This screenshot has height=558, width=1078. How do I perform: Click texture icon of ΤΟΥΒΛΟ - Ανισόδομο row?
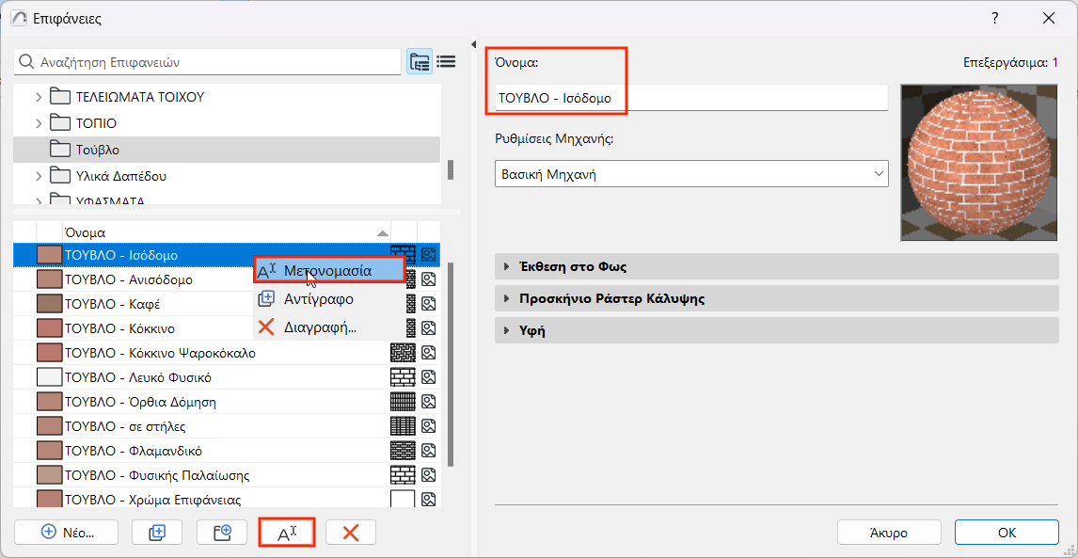point(429,279)
